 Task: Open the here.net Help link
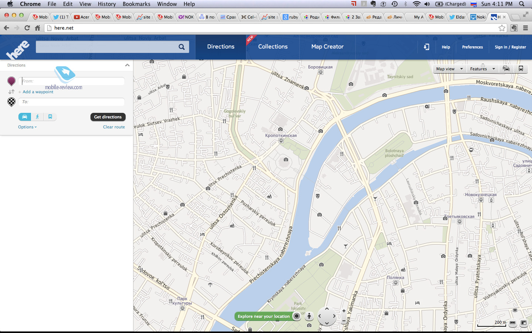(446, 47)
